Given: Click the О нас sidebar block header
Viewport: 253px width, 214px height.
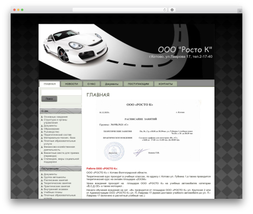Looking at the screenshot, I should [61, 111].
